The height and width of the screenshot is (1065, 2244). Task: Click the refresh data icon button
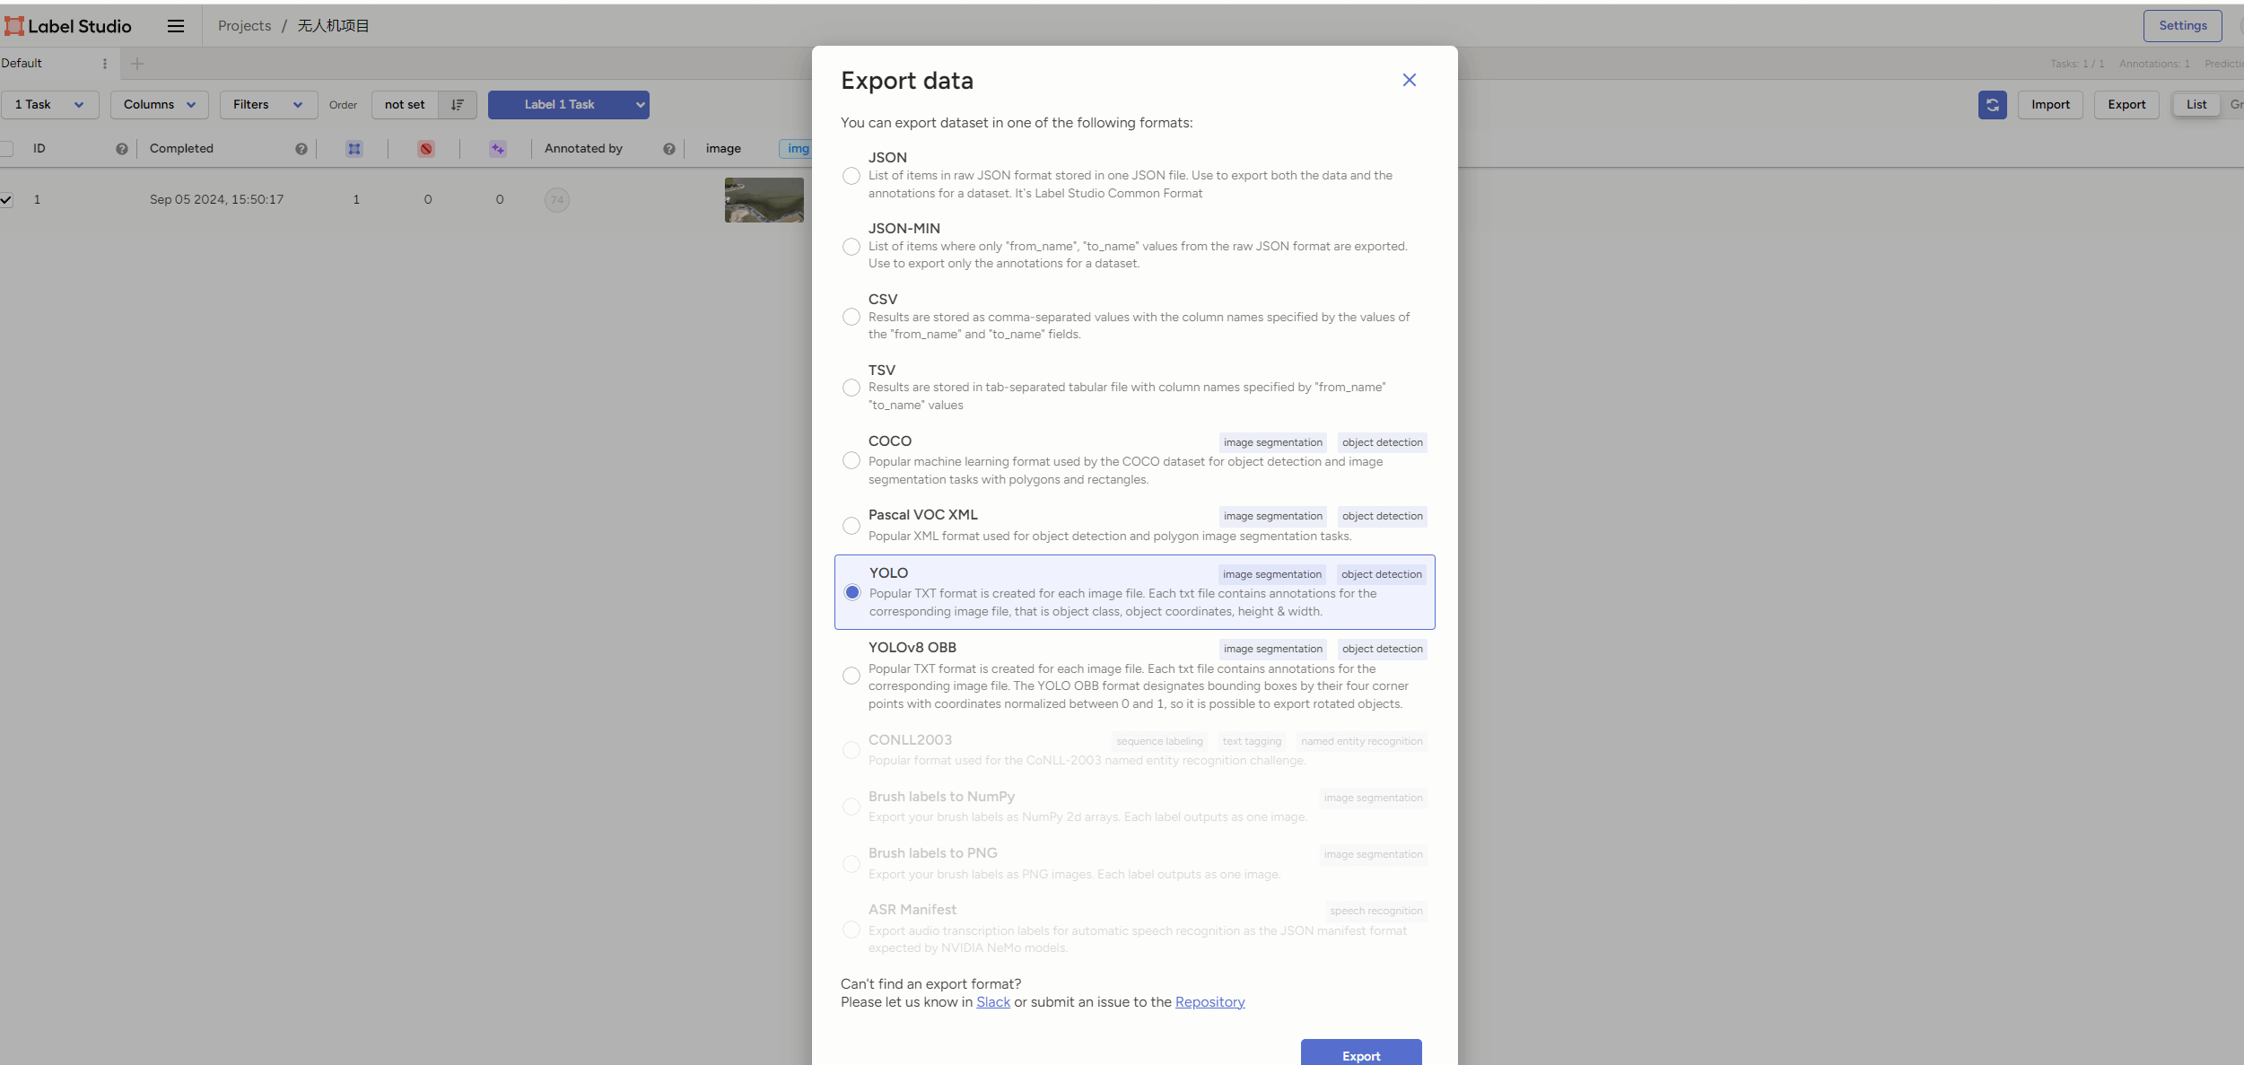click(x=1992, y=105)
